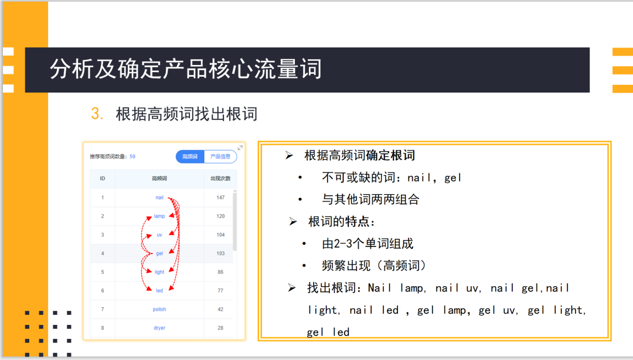The width and height of the screenshot is (633, 360).
Task: Click the dryer keyword in row 8
Action: (158, 328)
